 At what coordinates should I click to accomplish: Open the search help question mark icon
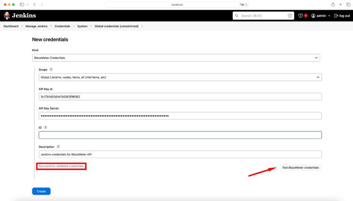tap(290, 16)
